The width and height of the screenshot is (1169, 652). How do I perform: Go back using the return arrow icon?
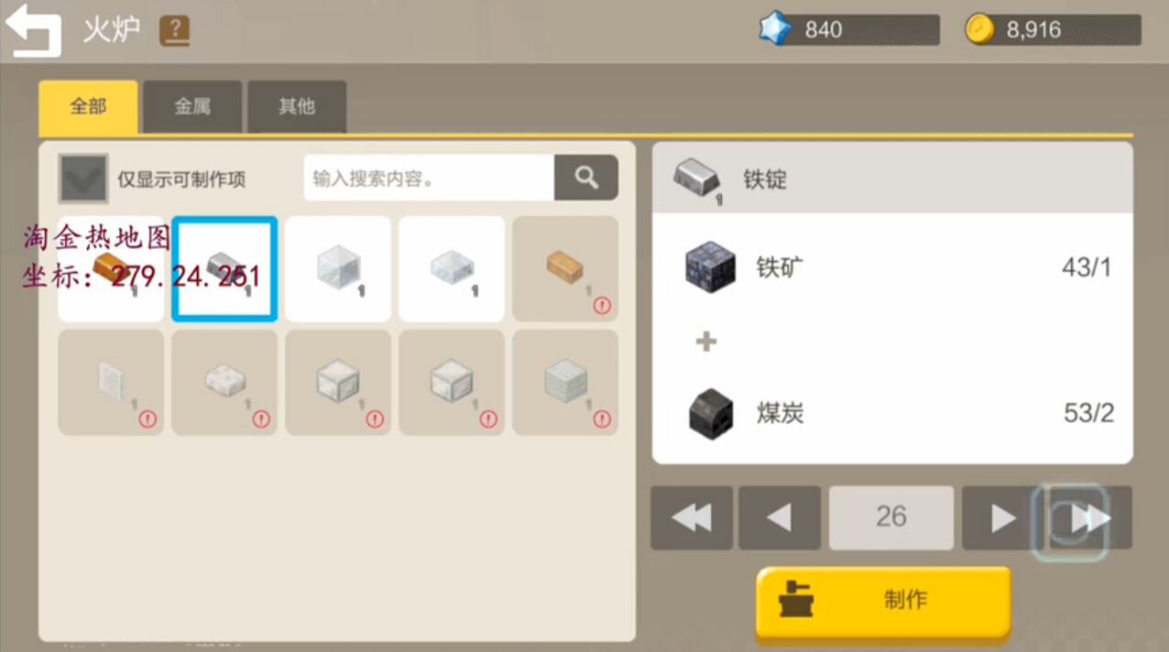click(x=34, y=31)
